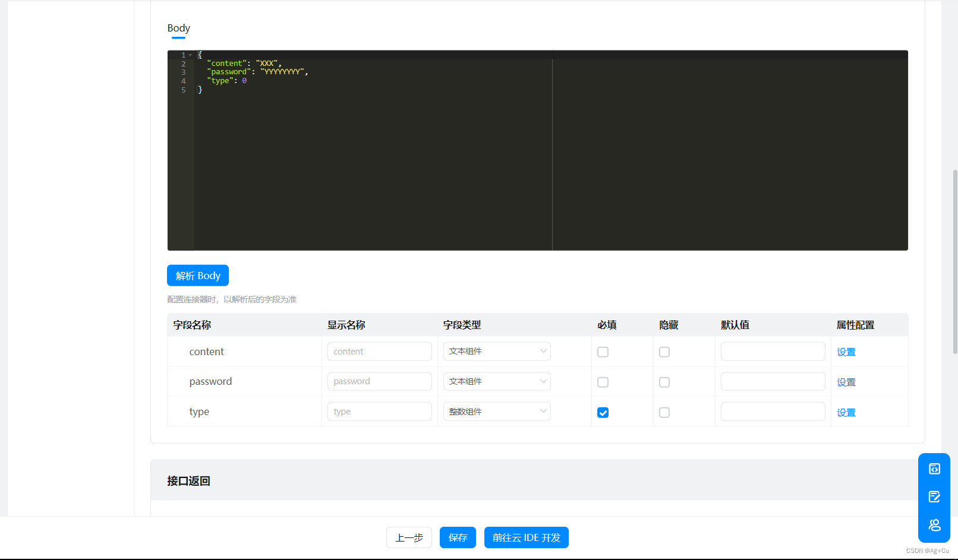Screen dimensions: 958x560
Task: Click the "type" key in JSON editor
Action: coord(220,81)
